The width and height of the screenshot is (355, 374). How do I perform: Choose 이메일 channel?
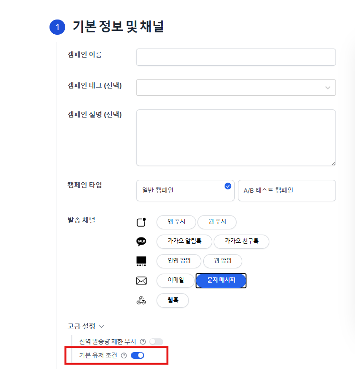(x=176, y=281)
